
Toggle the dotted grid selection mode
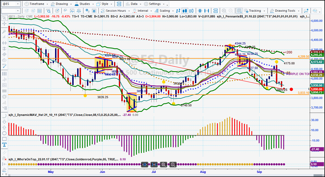point(239,11)
